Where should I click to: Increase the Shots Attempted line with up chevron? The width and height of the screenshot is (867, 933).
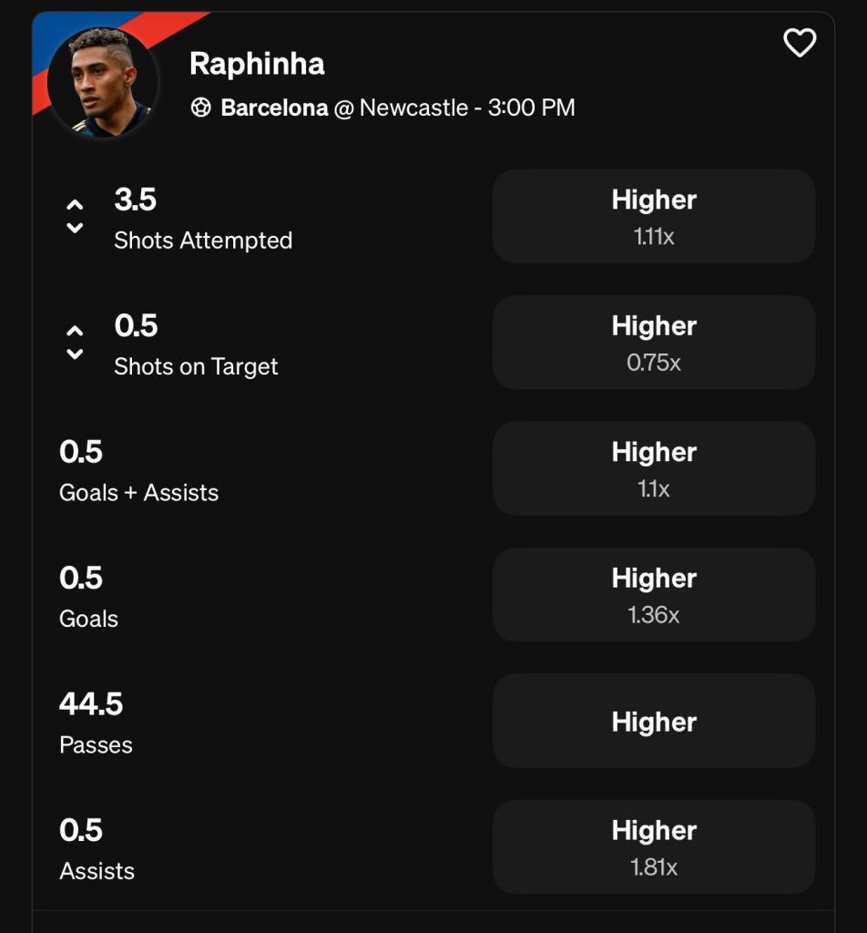(x=75, y=205)
